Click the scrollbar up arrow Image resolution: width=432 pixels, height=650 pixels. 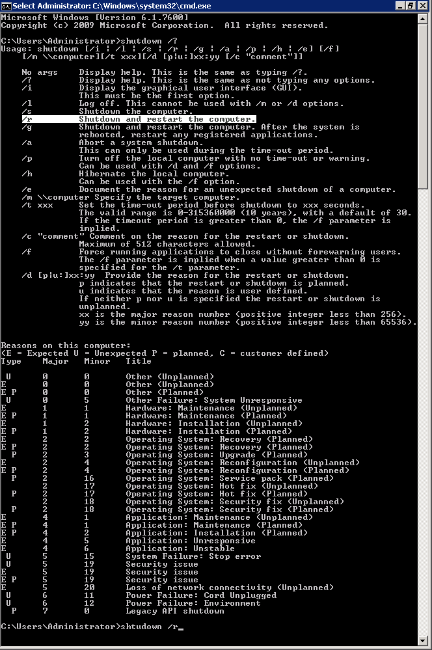(x=422, y=19)
